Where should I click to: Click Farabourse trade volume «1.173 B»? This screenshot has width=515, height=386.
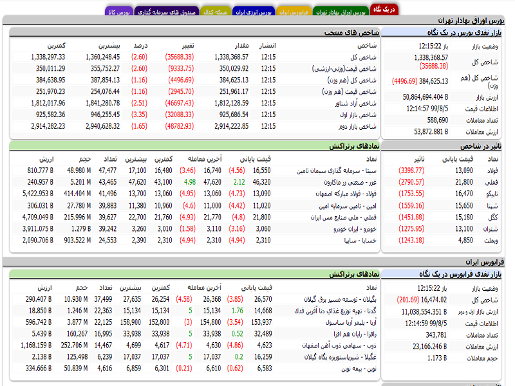pyautogui.click(x=437, y=358)
